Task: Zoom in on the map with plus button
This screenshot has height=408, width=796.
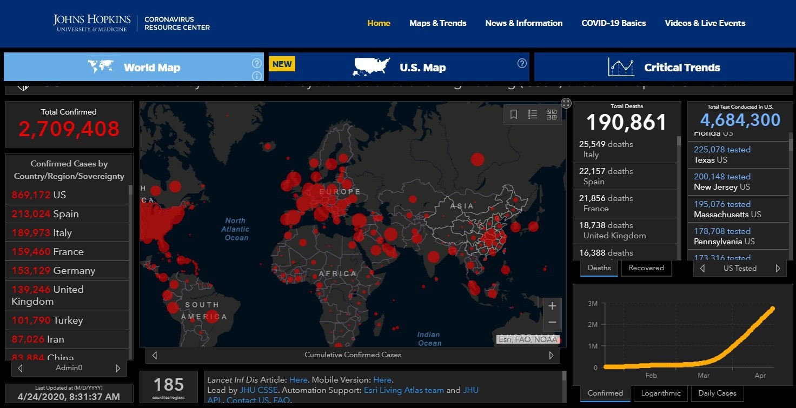Action: tap(552, 306)
